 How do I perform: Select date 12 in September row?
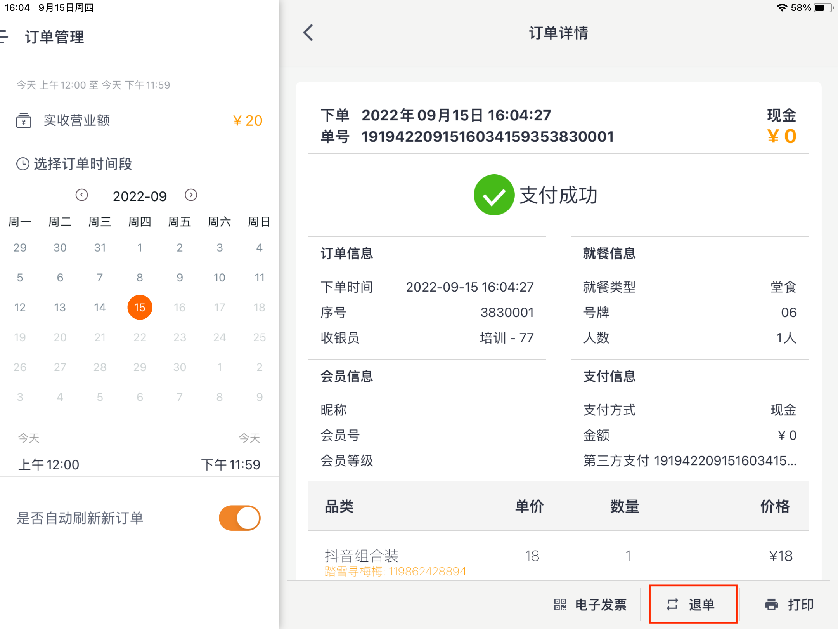point(20,308)
